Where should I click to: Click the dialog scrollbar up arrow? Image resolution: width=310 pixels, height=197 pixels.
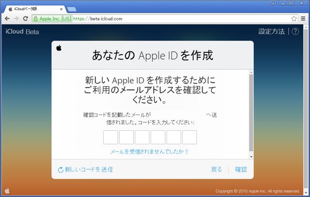[x=251, y=72]
